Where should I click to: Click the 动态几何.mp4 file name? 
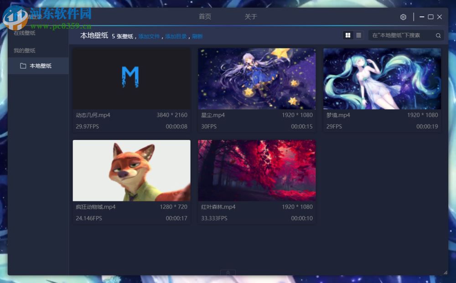[x=93, y=115]
